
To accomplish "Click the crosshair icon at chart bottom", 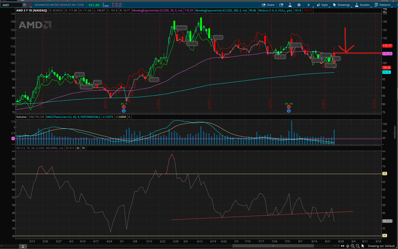I will pos(348,246).
